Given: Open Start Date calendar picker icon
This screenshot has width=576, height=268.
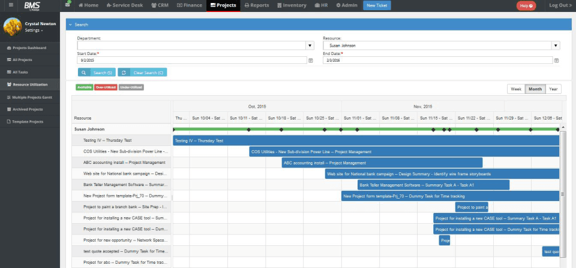Looking at the screenshot, I should click(x=310, y=60).
